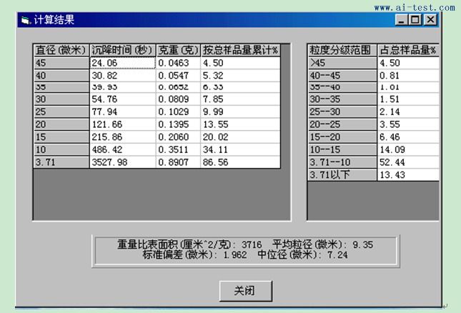Click the weight cell 0.8907
461x313 pixels.
point(178,162)
